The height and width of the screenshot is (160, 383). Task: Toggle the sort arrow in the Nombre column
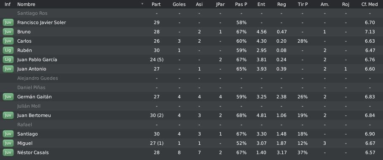142,4
